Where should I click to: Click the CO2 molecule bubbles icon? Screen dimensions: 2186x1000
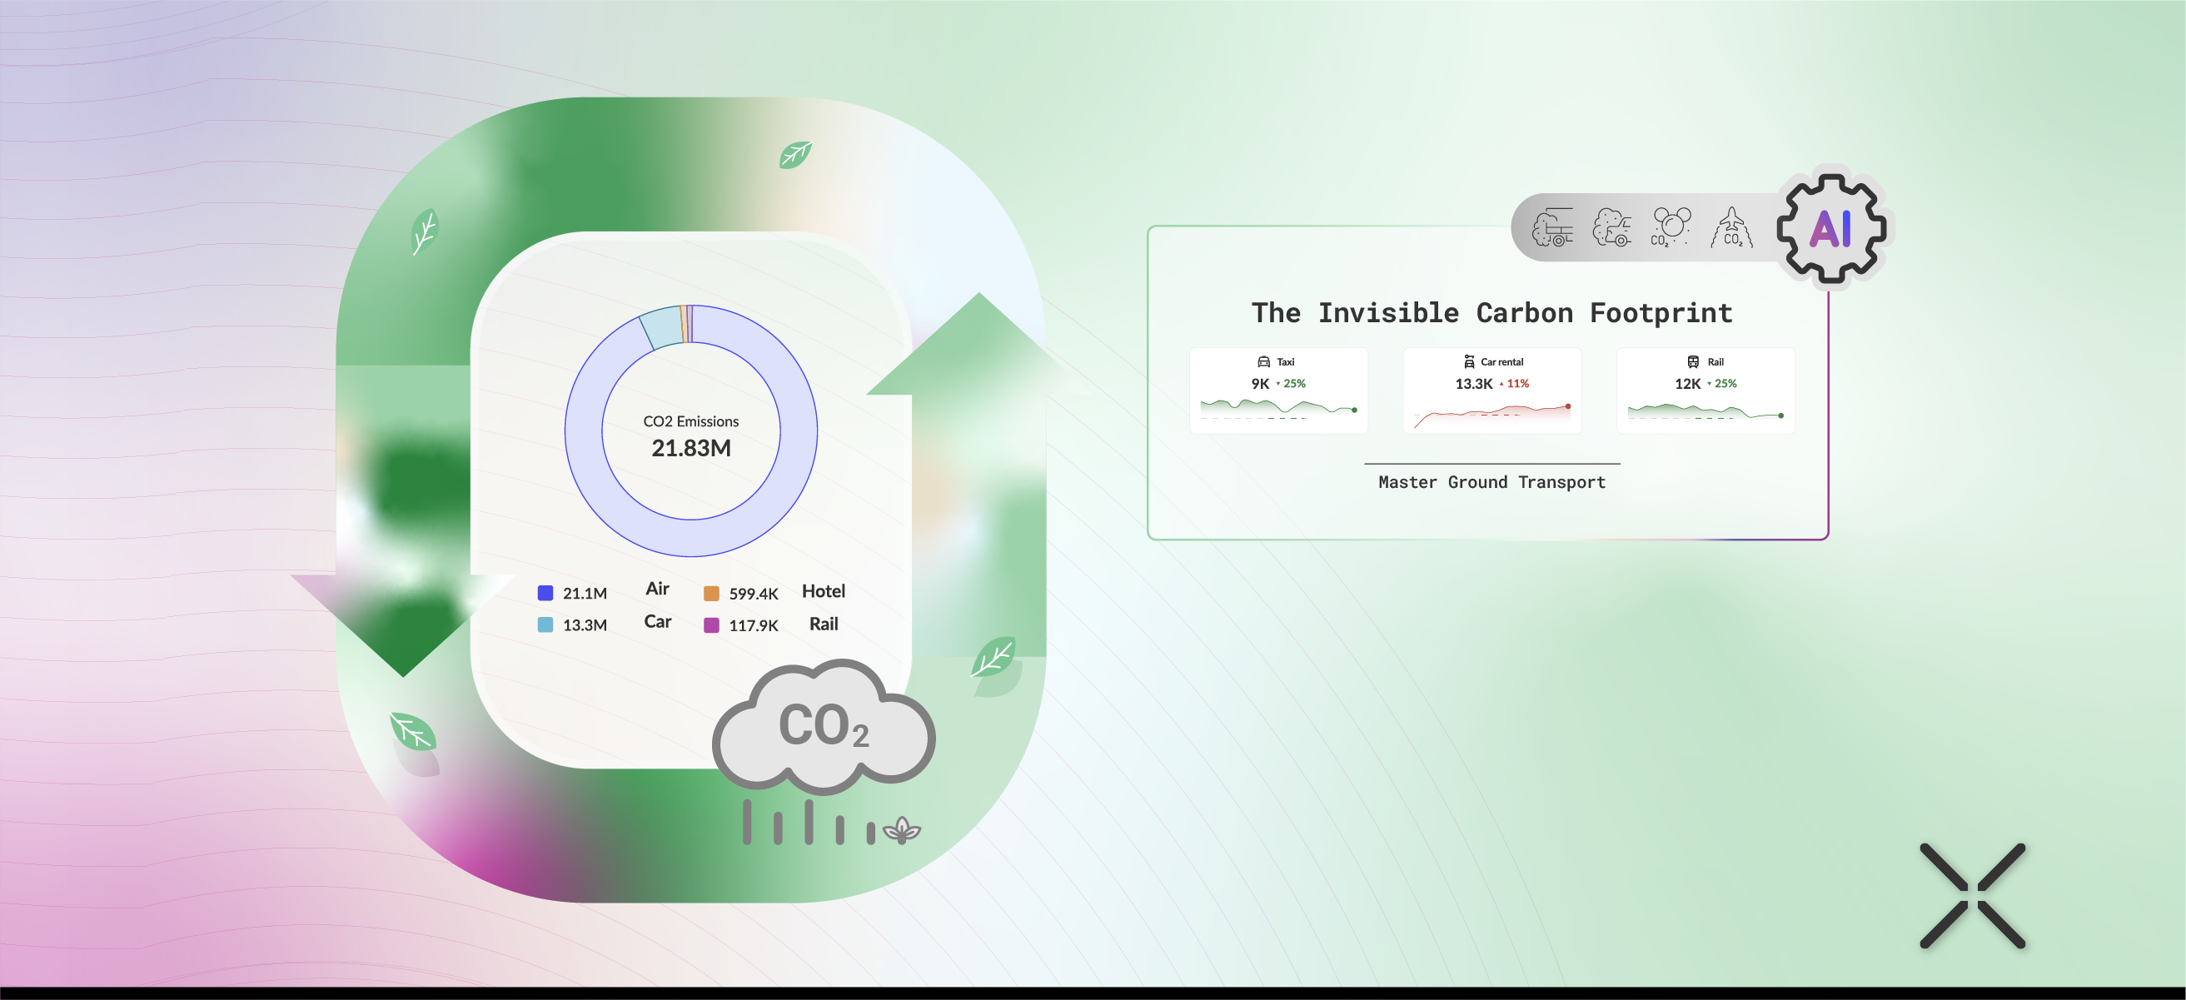(x=1670, y=227)
